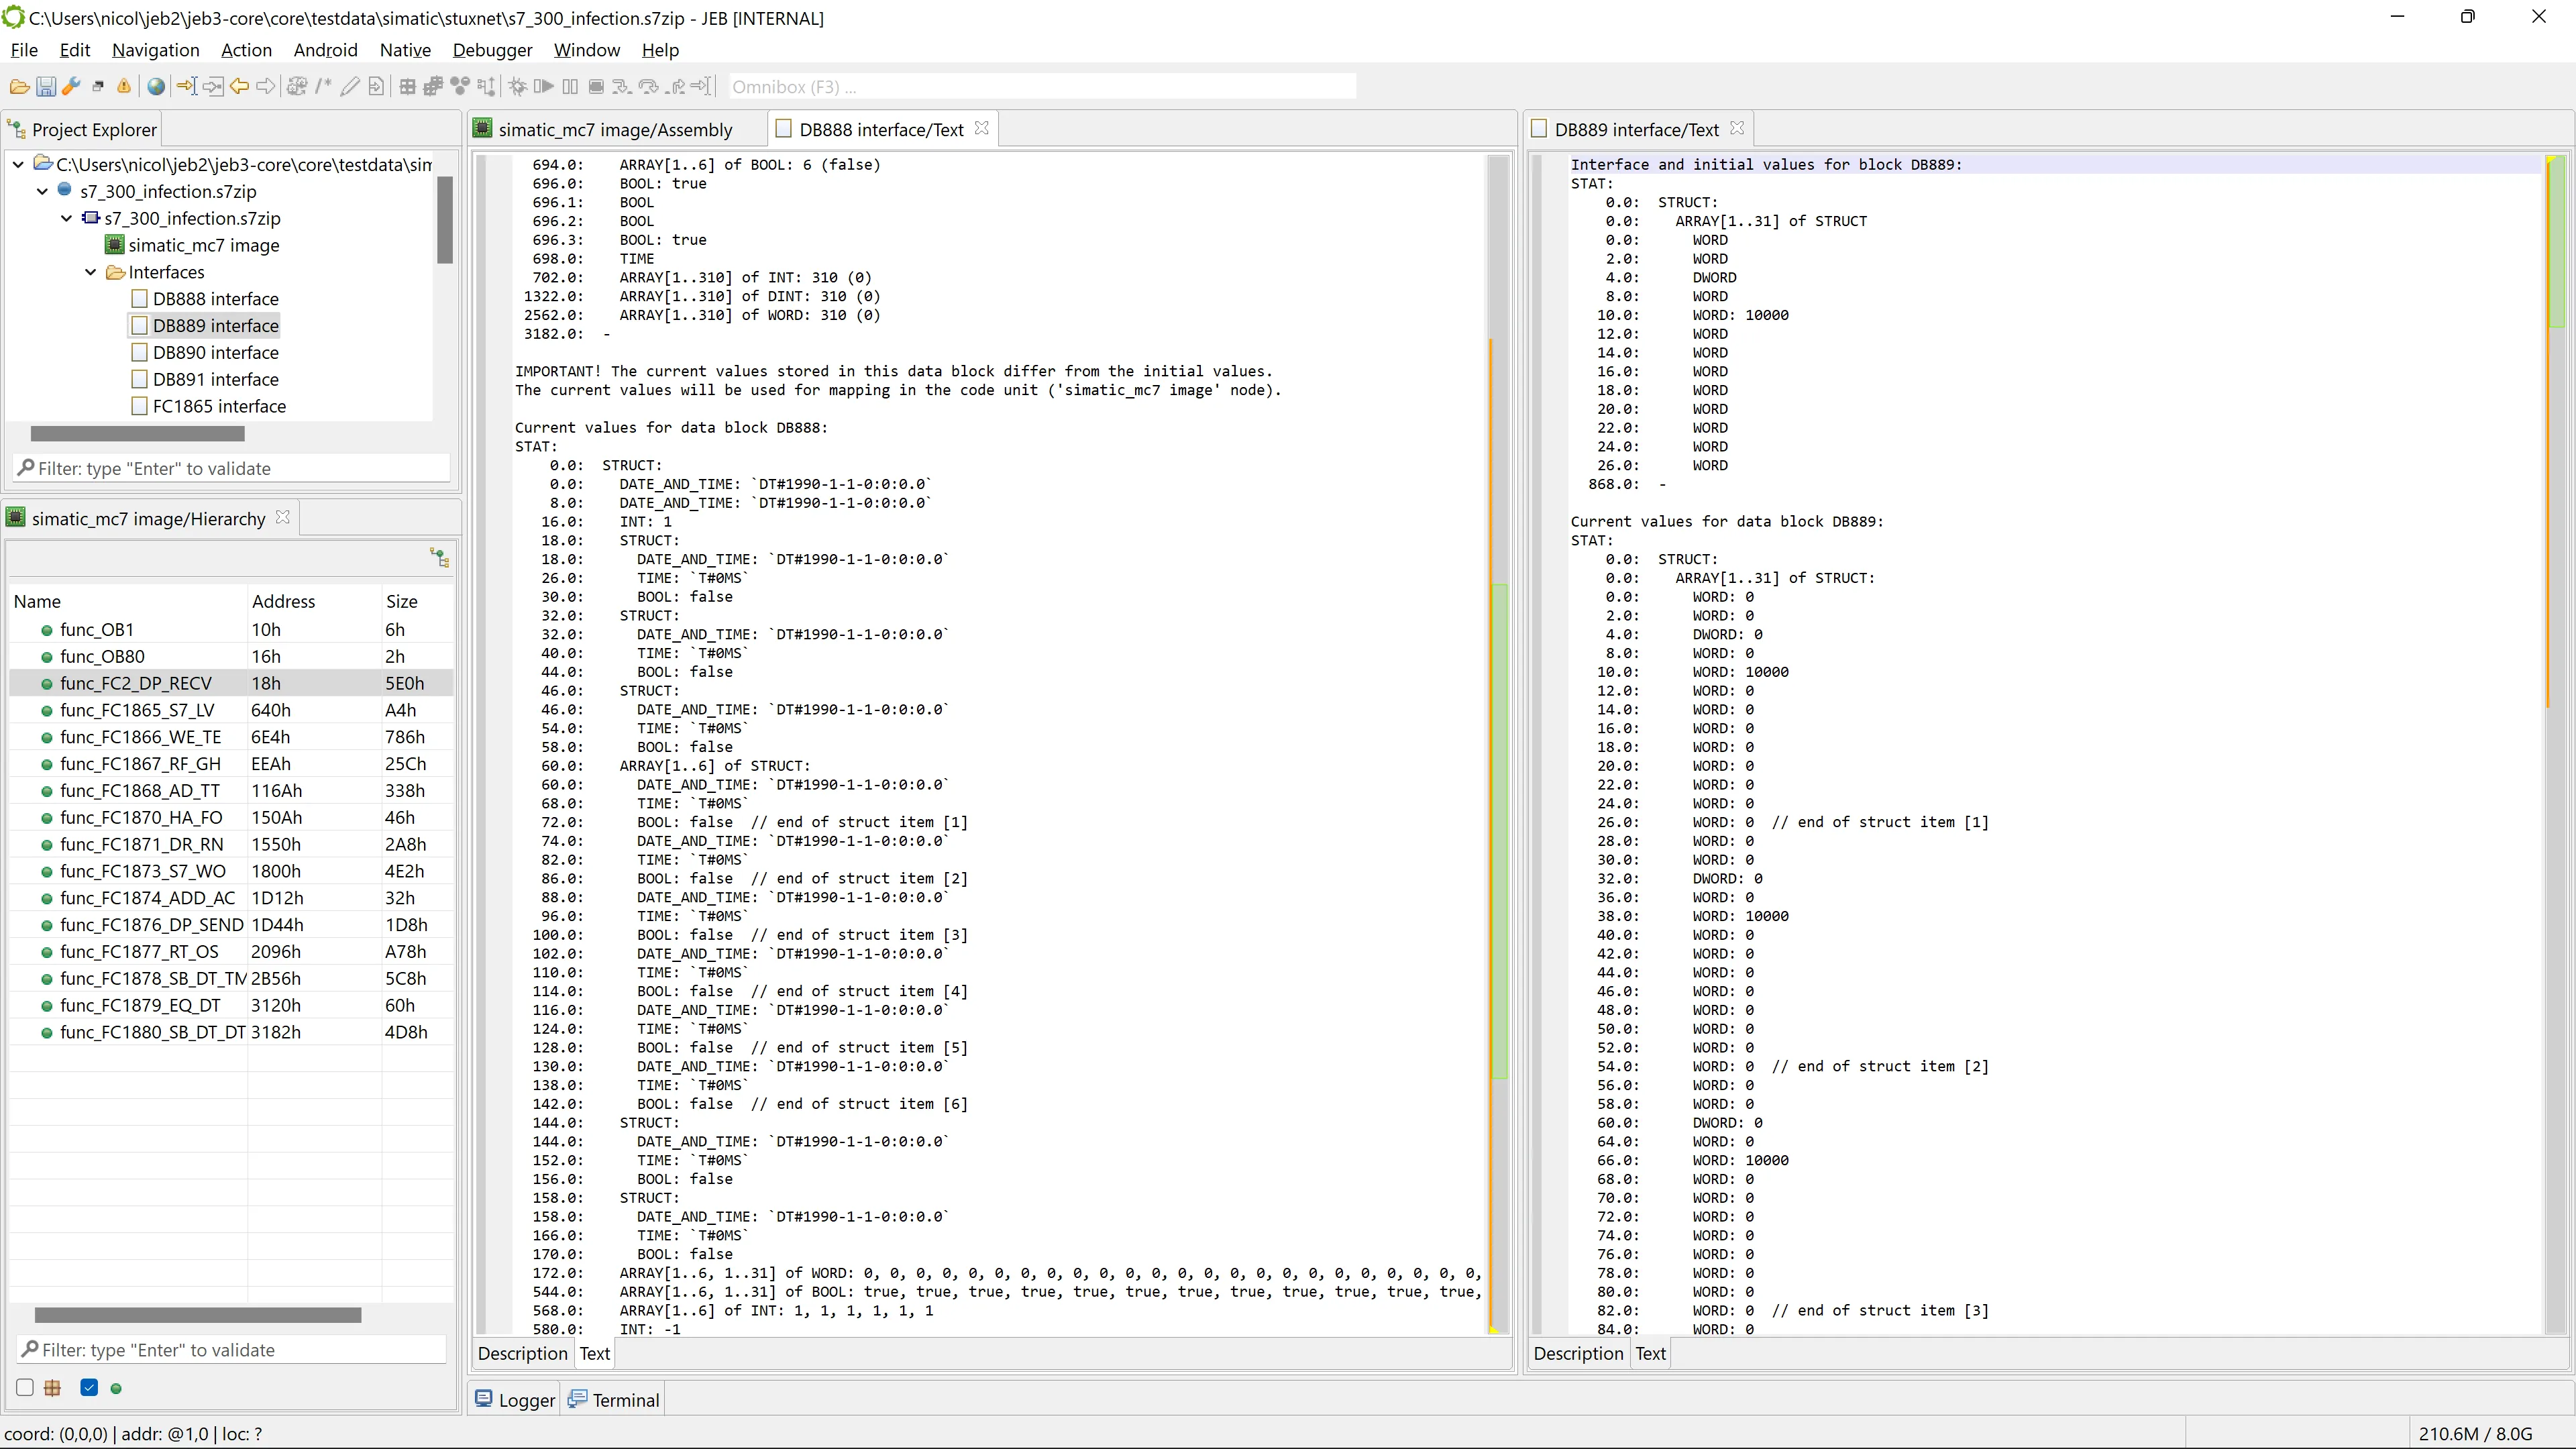Open the Debugger menu
The width and height of the screenshot is (2576, 1449).
tap(492, 50)
